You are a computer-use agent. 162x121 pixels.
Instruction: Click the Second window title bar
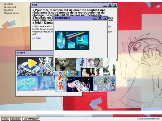[x=34, y=53]
